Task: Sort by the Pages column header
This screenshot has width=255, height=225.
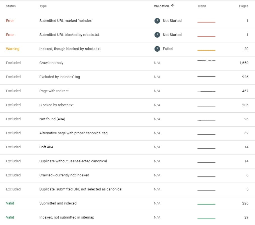Action: click(243, 6)
